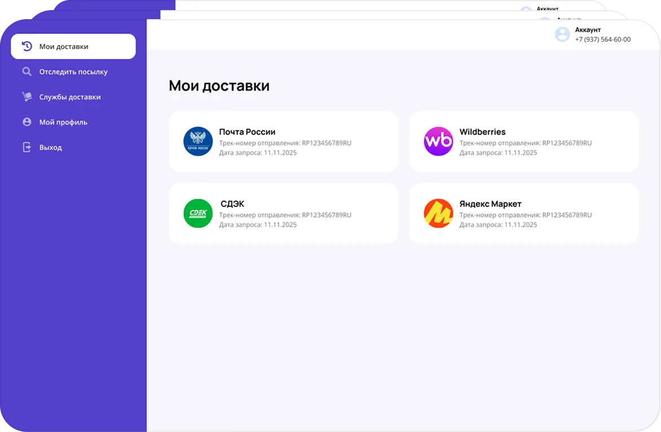This screenshot has width=661, height=432.
Task: Open the Почта России delivery card title
Action: pyautogui.click(x=247, y=132)
